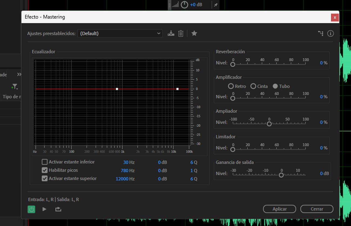This screenshot has height=226, width=351.
Task: Enable loop playback for the preview
Action: click(x=58, y=209)
